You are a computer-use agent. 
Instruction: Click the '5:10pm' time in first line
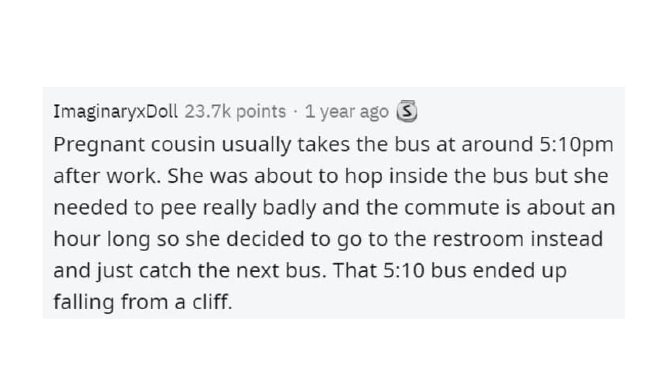click(576, 144)
